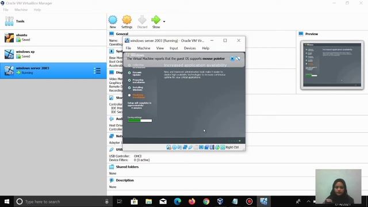Show hidden system tray icons chevron

point(308,201)
